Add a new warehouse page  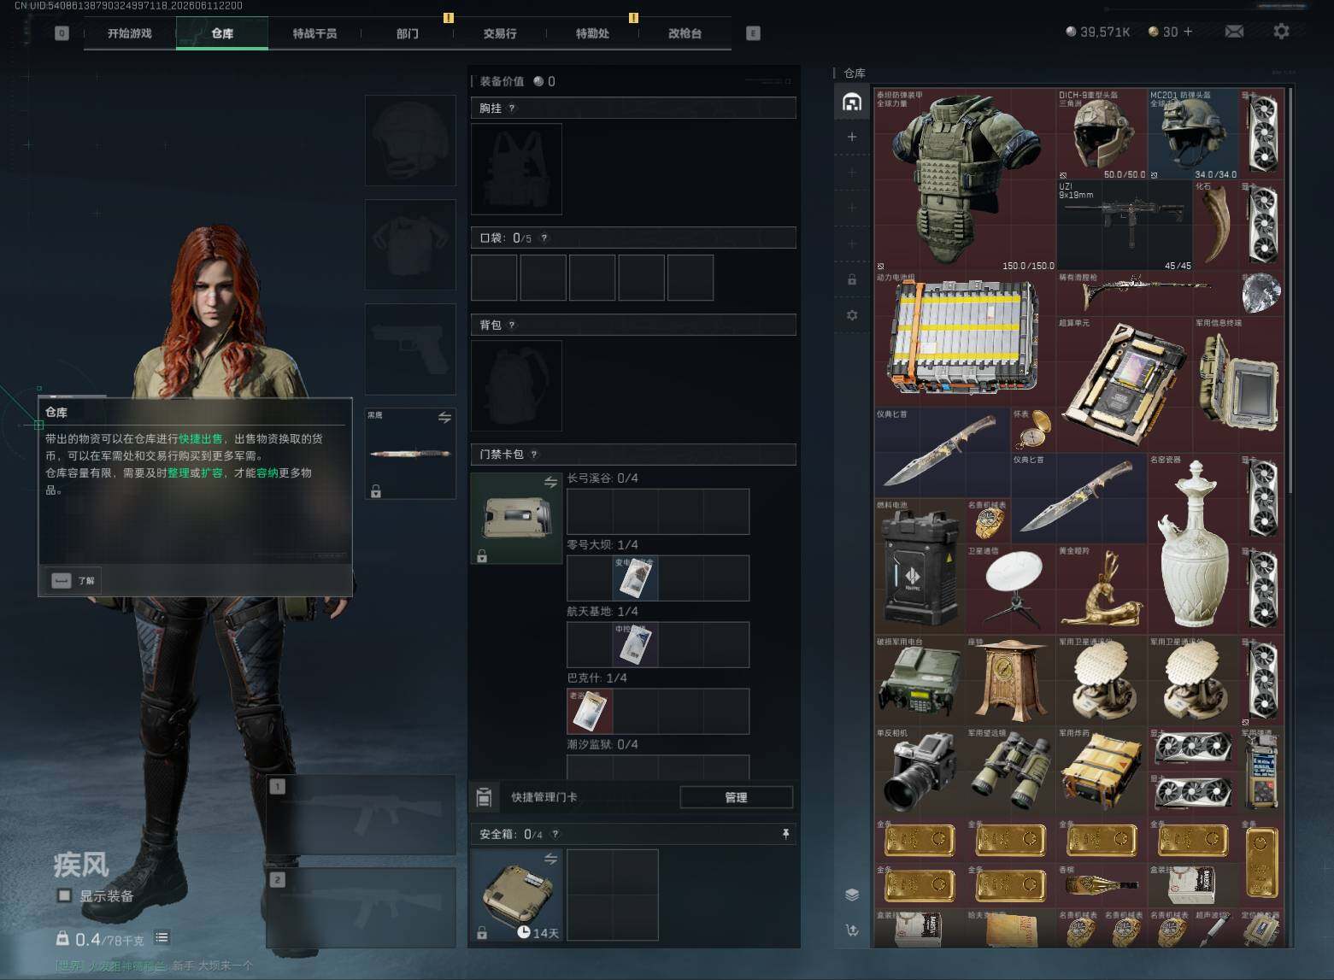(852, 137)
